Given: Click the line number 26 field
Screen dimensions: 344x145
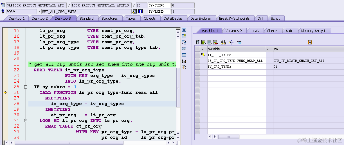Looking at the screenshot, I should point(141,5).
